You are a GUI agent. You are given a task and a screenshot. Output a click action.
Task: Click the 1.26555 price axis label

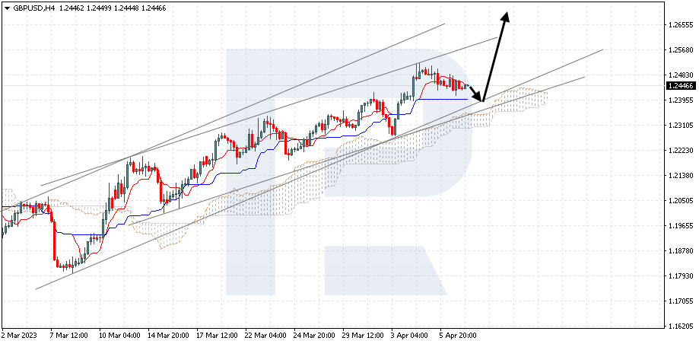click(x=675, y=25)
